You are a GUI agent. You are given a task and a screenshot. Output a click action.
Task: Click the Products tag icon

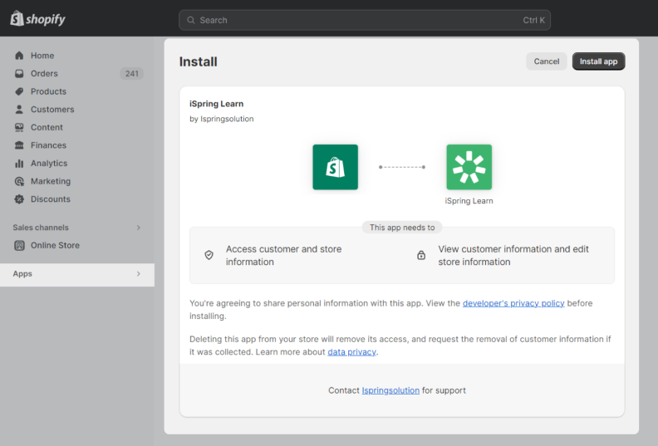(19, 91)
